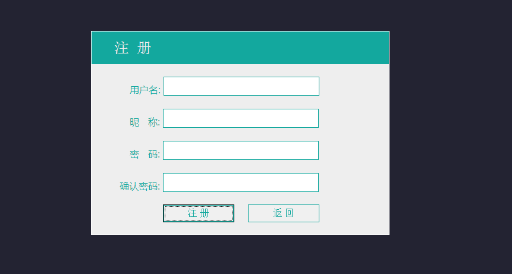Click the 返回 back button
The height and width of the screenshot is (274, 512).
tap(284, 213)
